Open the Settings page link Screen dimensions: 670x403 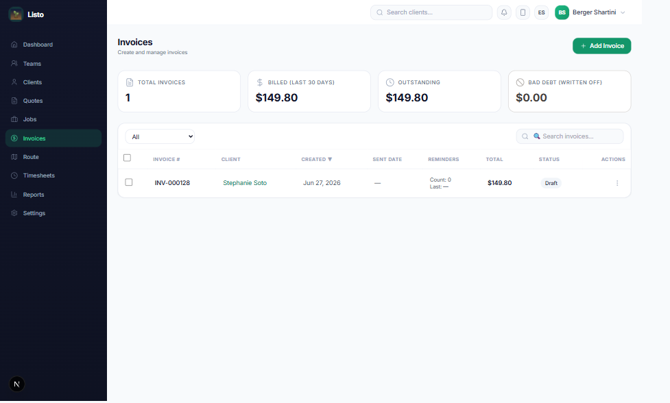[x=53, y=213]
